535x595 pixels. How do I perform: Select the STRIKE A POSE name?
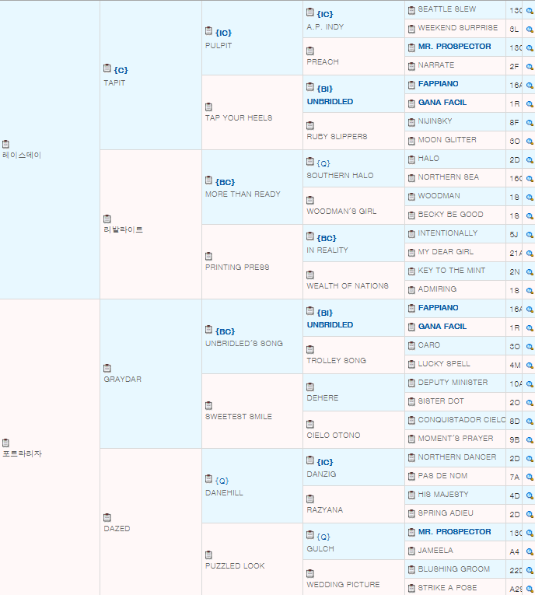tap(447, 588)
